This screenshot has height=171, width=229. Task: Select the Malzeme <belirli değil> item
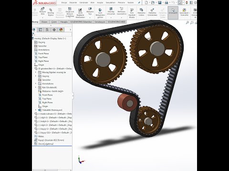pyautogui.click(x=53, y=91)
